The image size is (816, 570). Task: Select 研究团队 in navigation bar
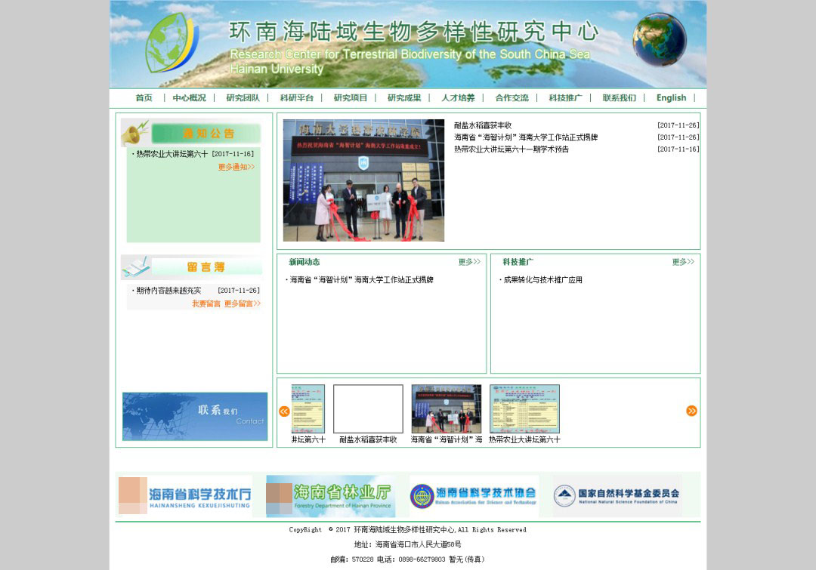(243, 98)
